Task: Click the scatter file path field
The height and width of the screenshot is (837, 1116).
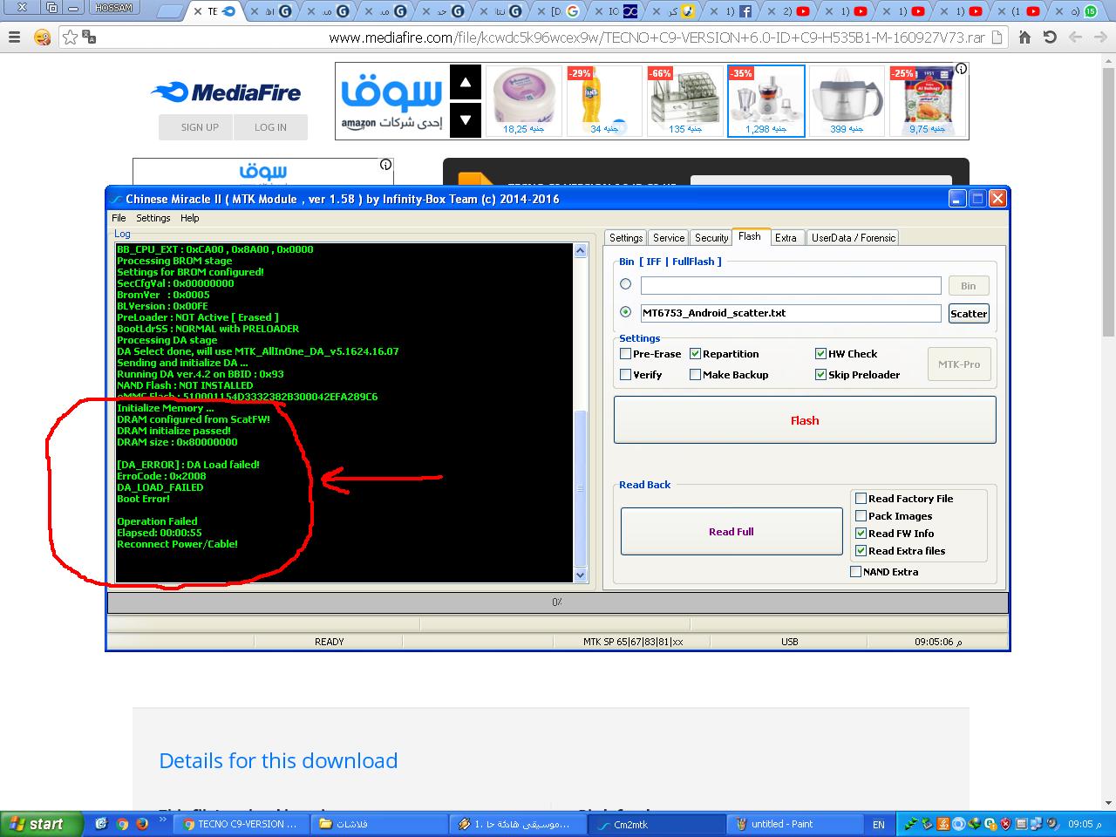Action: 791,313
